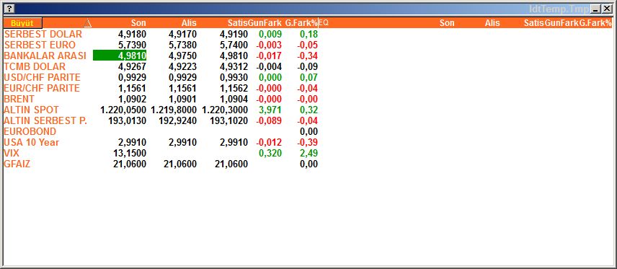Click the first Son column header

[x=138, y=23]
